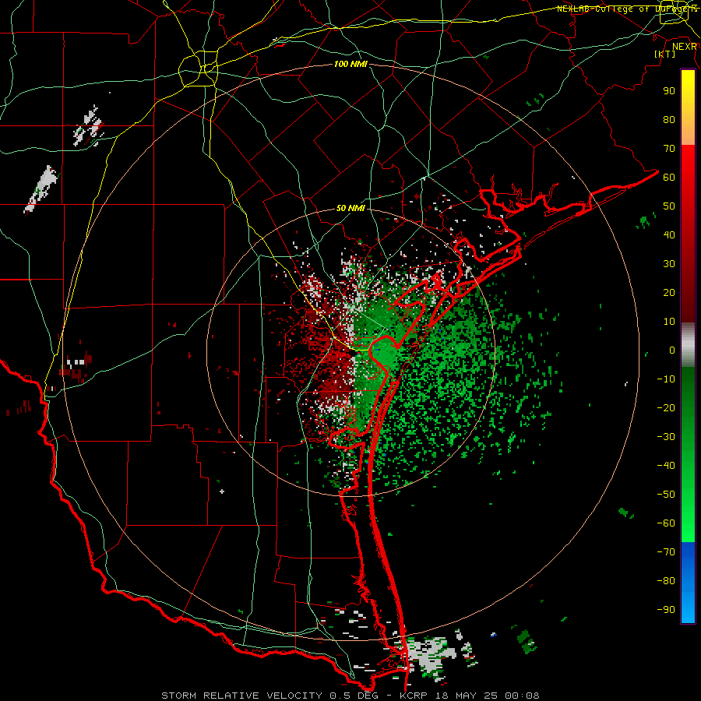The image size is (701, 701).
Task: Click the "-10" scale value
Action: coord(666,379)
